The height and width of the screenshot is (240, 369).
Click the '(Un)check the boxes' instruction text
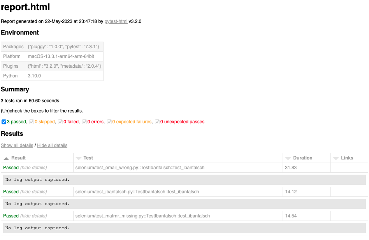pyautogui.click(x=42, y=111)
